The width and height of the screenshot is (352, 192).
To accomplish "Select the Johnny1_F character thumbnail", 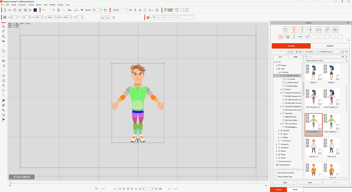I will coord(313,148).
